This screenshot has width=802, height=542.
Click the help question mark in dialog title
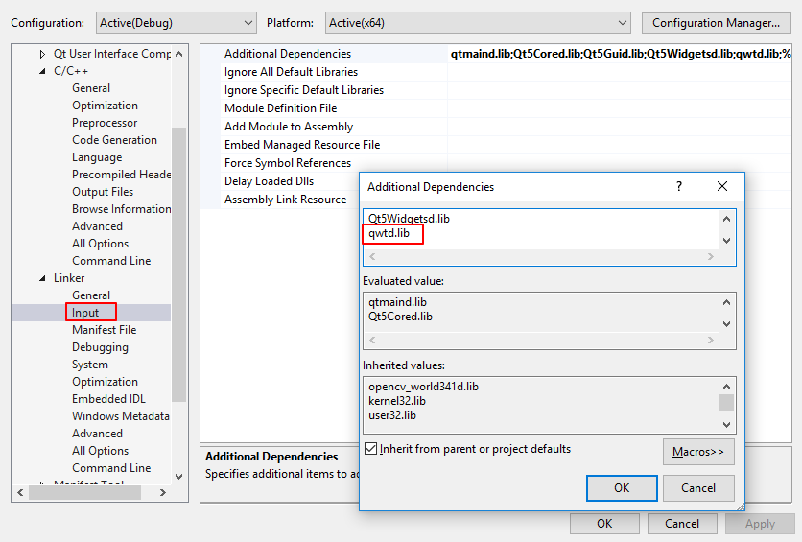(679, 187)
